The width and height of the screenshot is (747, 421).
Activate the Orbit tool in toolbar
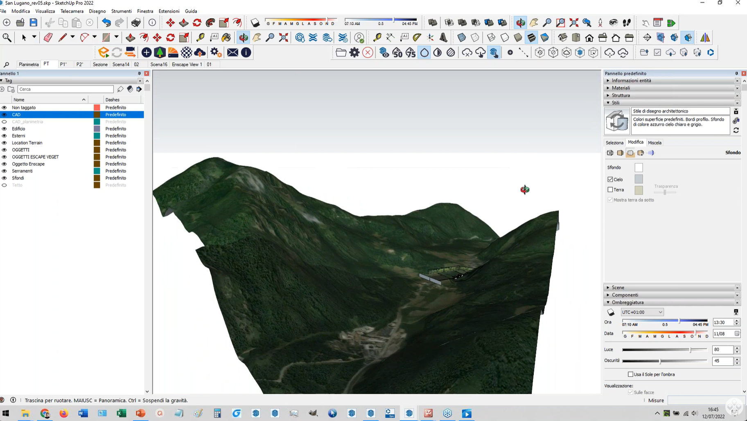click(x=244, y=38)
